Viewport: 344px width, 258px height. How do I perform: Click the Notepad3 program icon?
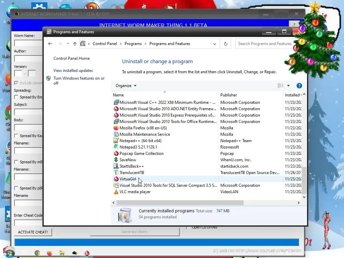pyautogui.click(x=116, y=147)
